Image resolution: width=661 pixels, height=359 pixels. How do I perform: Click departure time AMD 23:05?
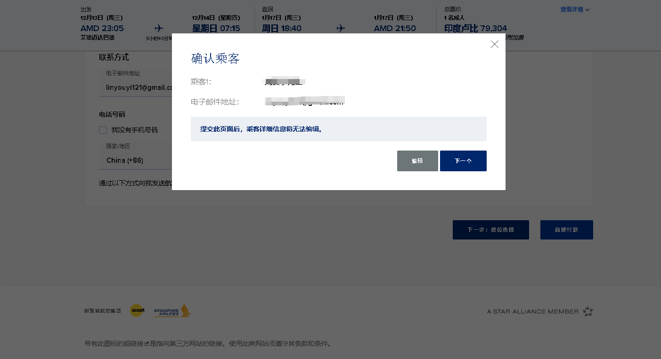coord(102,28)
